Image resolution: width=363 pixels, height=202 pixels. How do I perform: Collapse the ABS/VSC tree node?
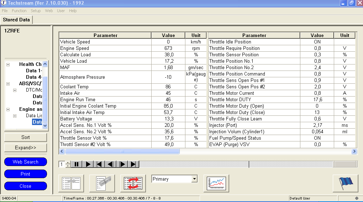[x=8, y=84]
